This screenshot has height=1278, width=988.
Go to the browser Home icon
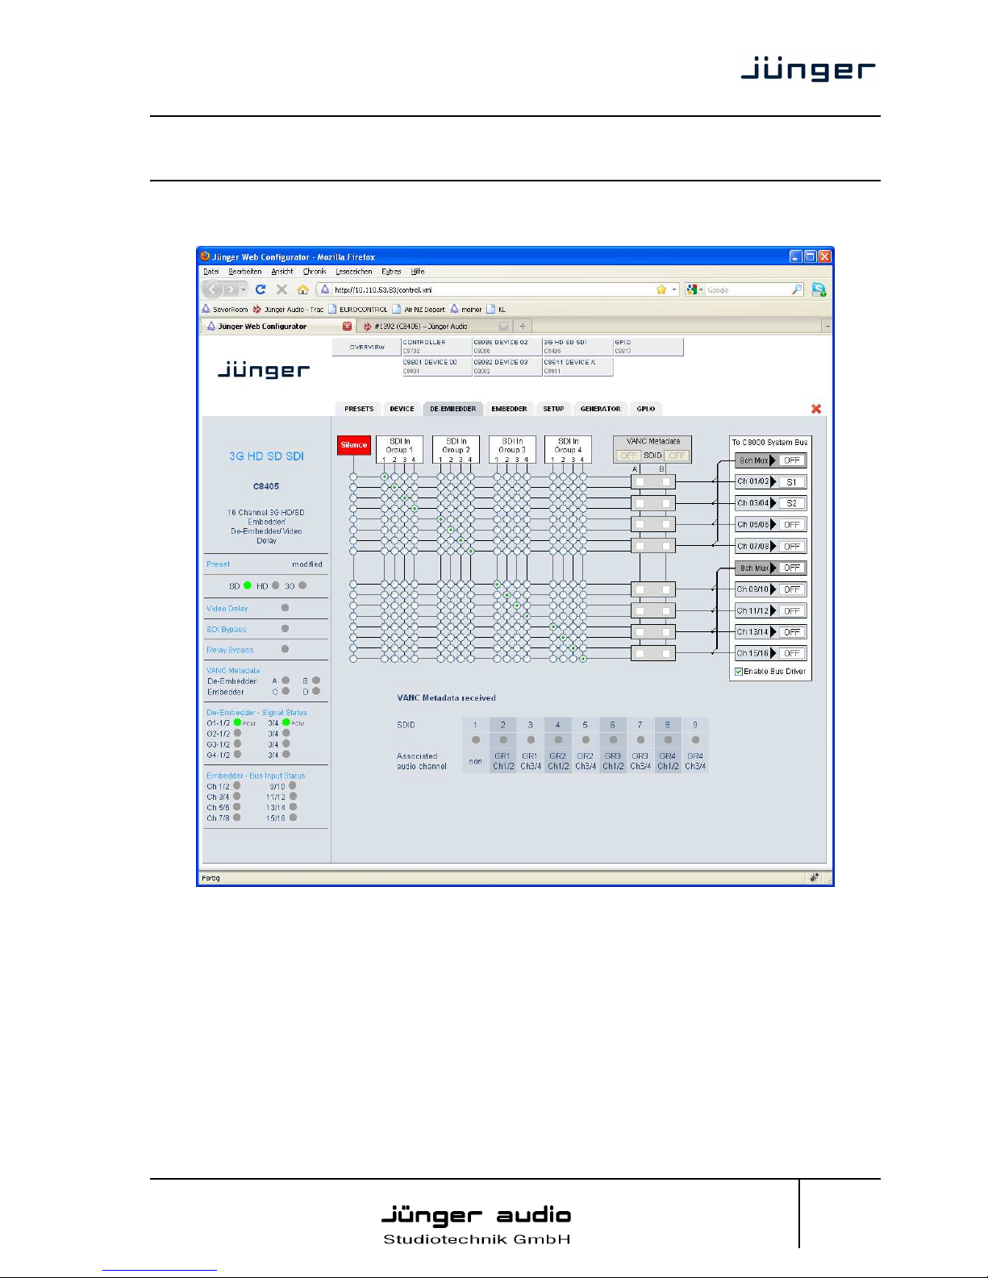point(303,289)
